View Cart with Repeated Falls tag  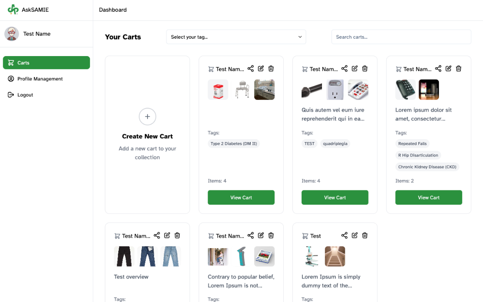(429, 197)
